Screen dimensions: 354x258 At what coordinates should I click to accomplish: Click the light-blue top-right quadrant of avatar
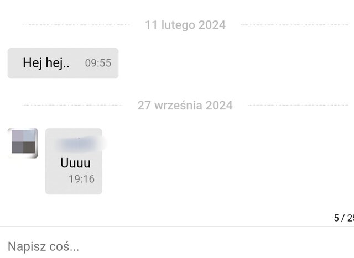29,136
